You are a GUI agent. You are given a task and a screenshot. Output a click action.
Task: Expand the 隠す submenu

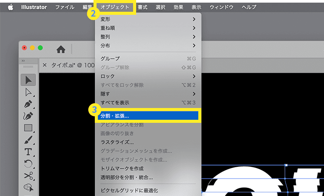tap(148, 94)
